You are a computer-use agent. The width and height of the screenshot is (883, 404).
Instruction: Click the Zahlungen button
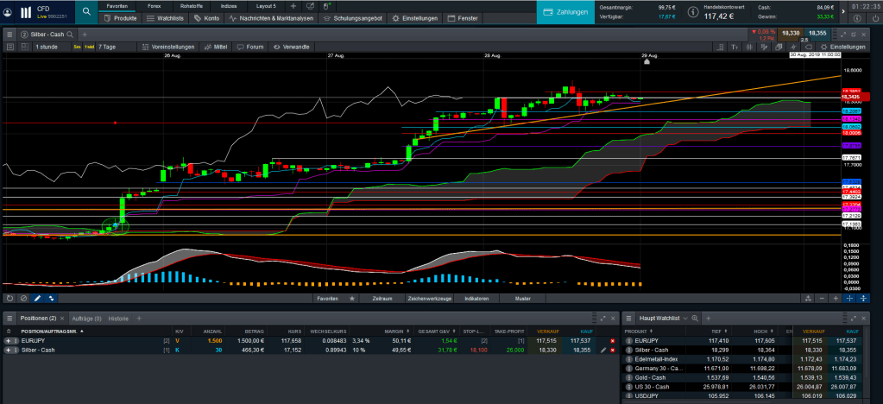coord(567,12)
